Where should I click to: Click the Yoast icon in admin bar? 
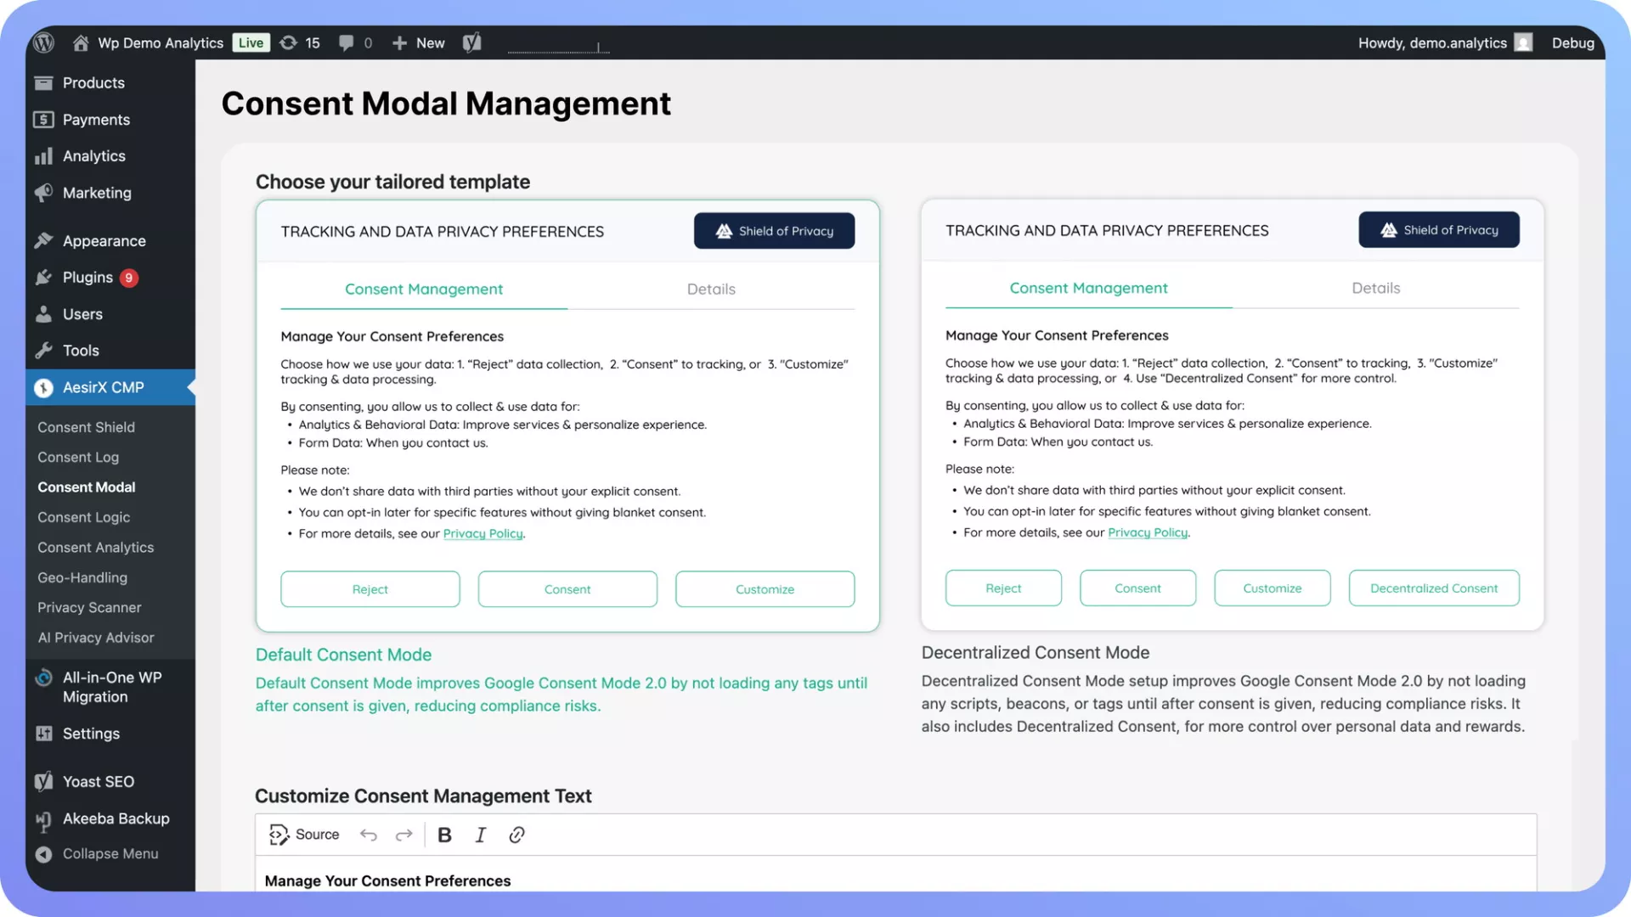coord(472,42)
